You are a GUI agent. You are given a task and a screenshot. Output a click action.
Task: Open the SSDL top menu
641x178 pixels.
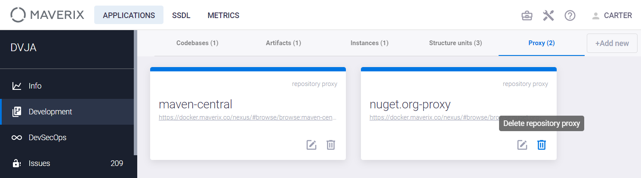coord(181,15)
